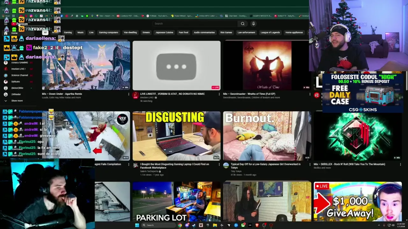Open Xbox app in taskbar
This screenshot has height=229, width=408.
[x=243, y=225]
